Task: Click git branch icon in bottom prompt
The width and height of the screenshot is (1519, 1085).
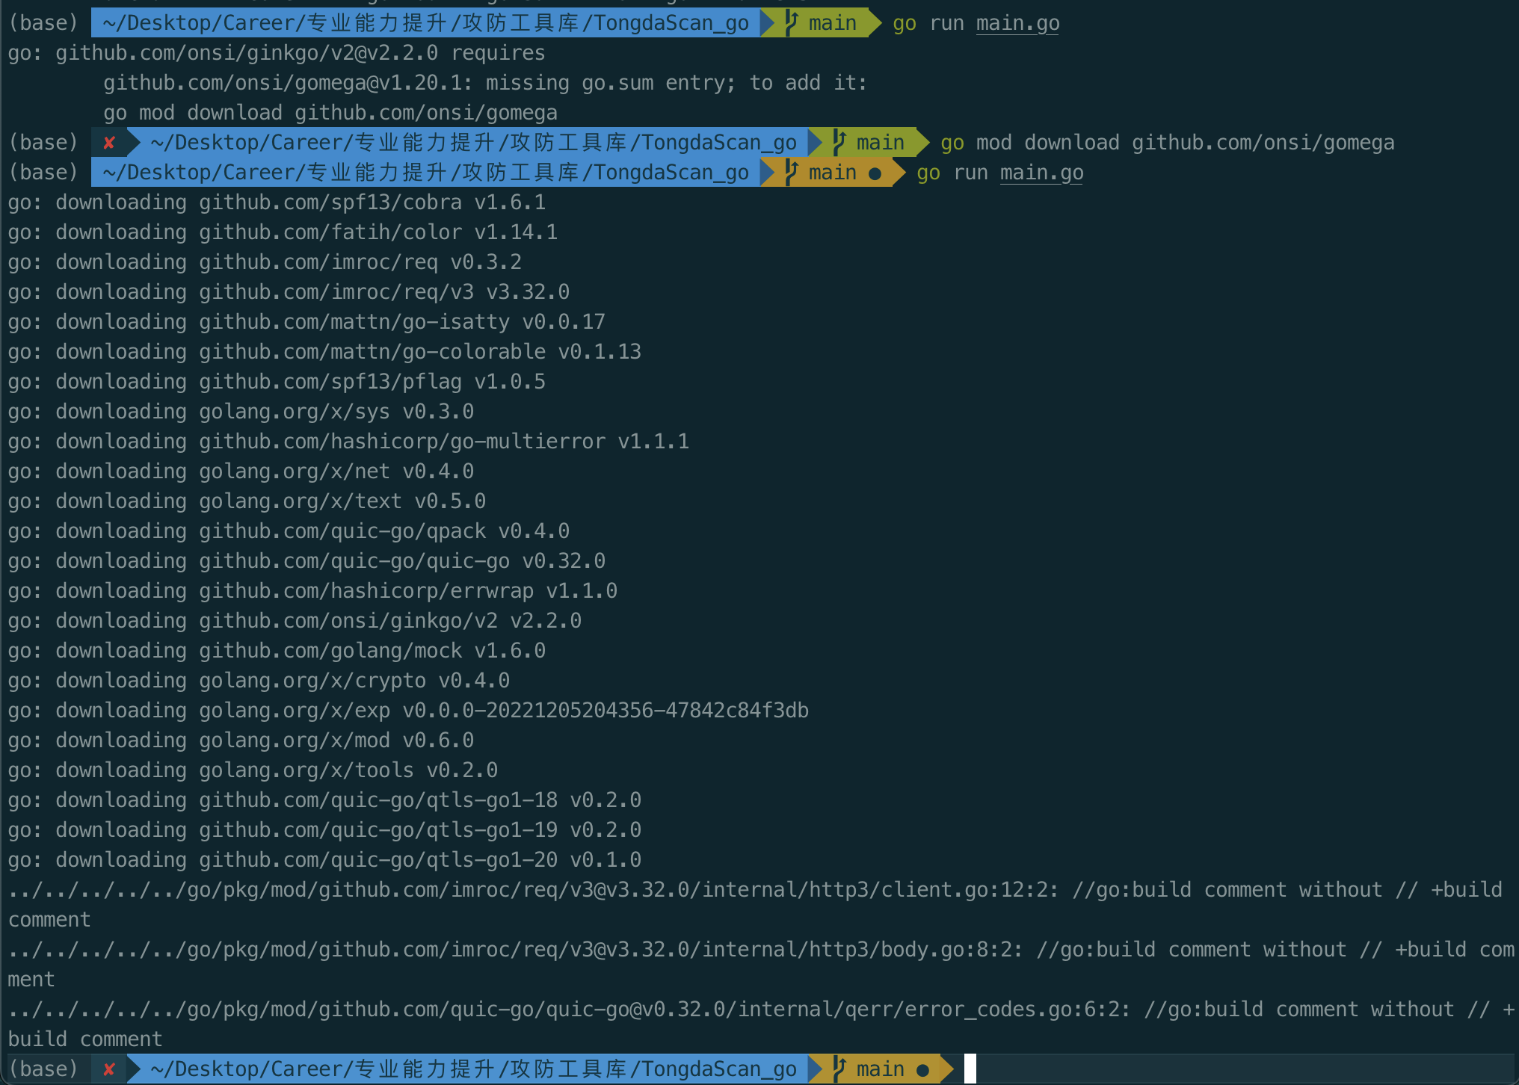Action: [839, 1069]
